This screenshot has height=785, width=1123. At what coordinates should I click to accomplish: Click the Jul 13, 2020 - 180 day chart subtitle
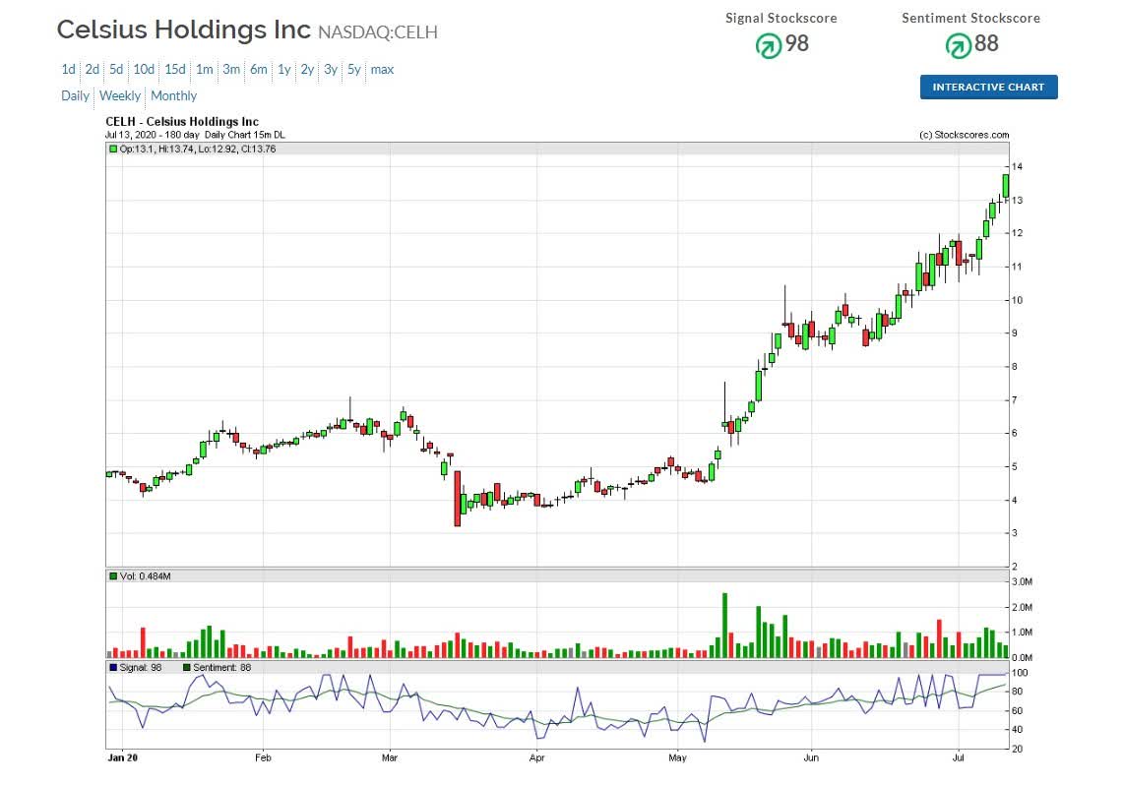pos(195,135)
